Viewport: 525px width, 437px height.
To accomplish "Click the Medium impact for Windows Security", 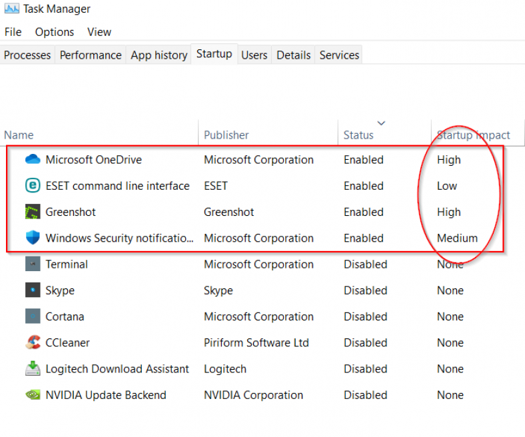I will coord(457,238).
